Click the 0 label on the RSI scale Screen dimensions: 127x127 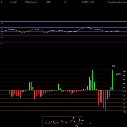point(1,43)
